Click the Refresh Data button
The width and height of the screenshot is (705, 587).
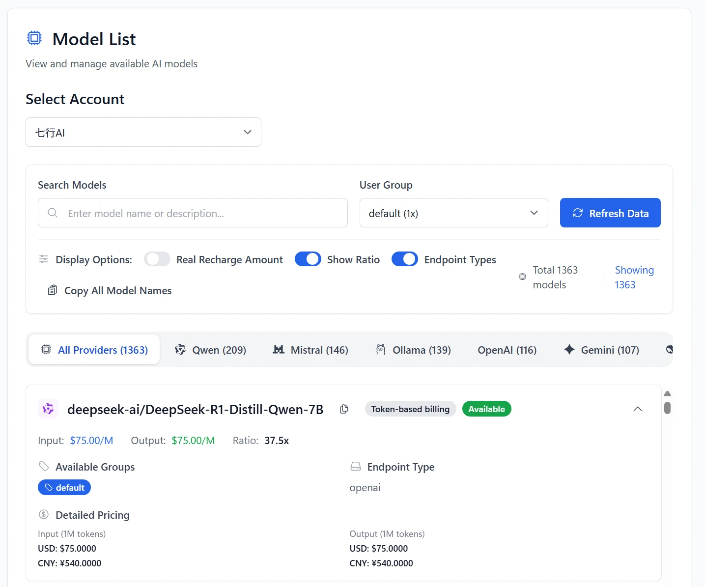tap(610, 213)
